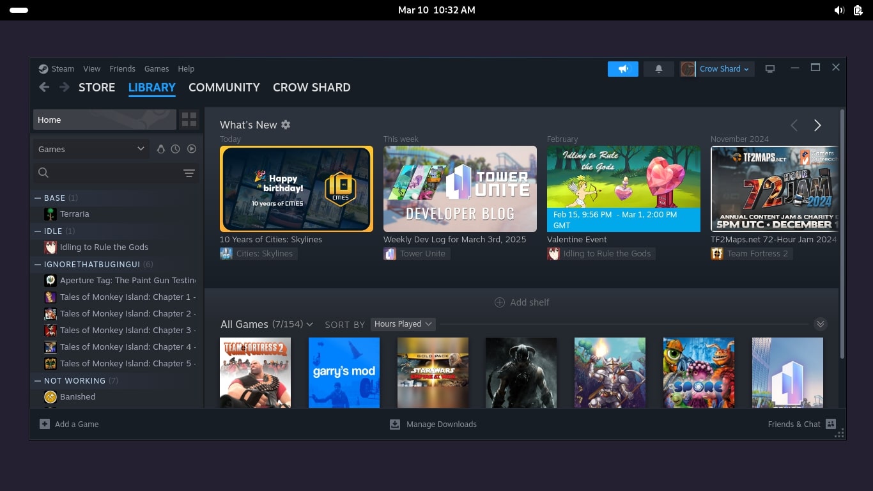Viewport: 873px width, 491px height.
Task: Click the library search input field
Action: 115,173
